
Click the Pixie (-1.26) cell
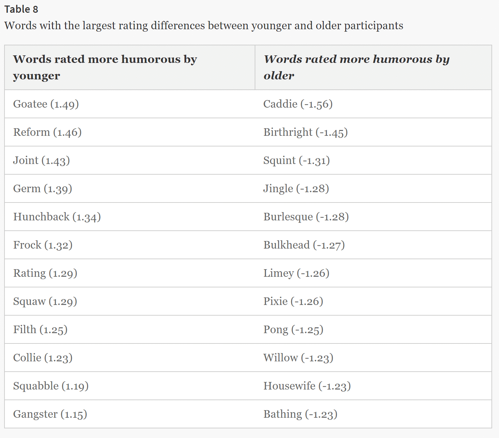pyautogui.click(x=293, y=302)
